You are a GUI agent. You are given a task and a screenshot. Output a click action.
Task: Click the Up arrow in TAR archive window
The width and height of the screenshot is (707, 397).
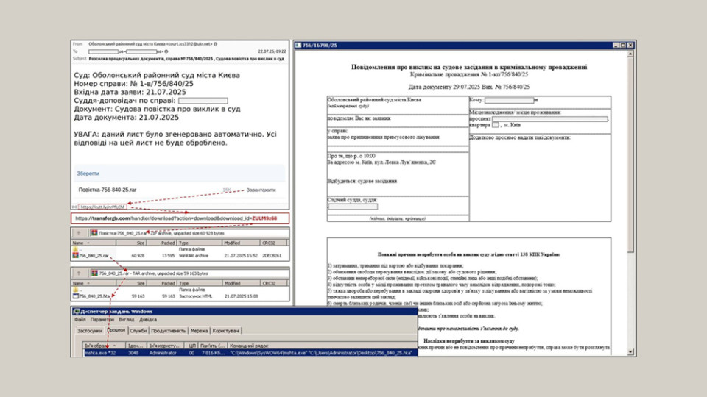79,273
